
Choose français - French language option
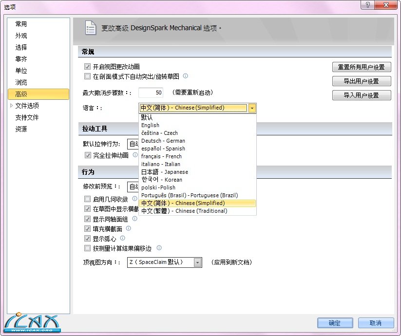[x=197, y=156]
